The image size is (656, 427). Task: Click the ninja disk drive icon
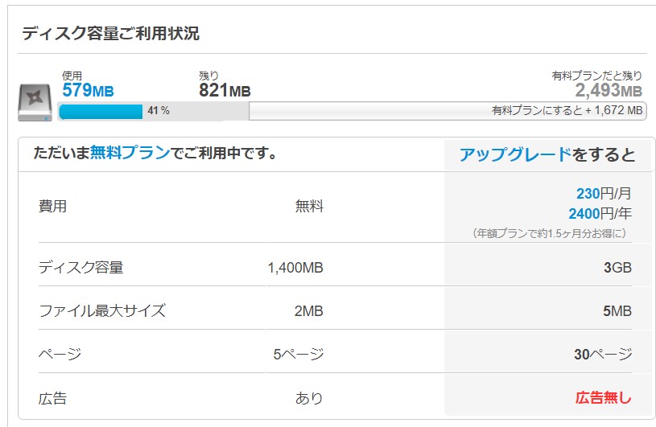(x=35, y=101)
